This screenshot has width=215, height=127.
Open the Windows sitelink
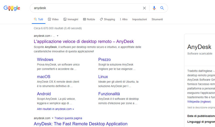pyautogui.click(x=45, y=59)
